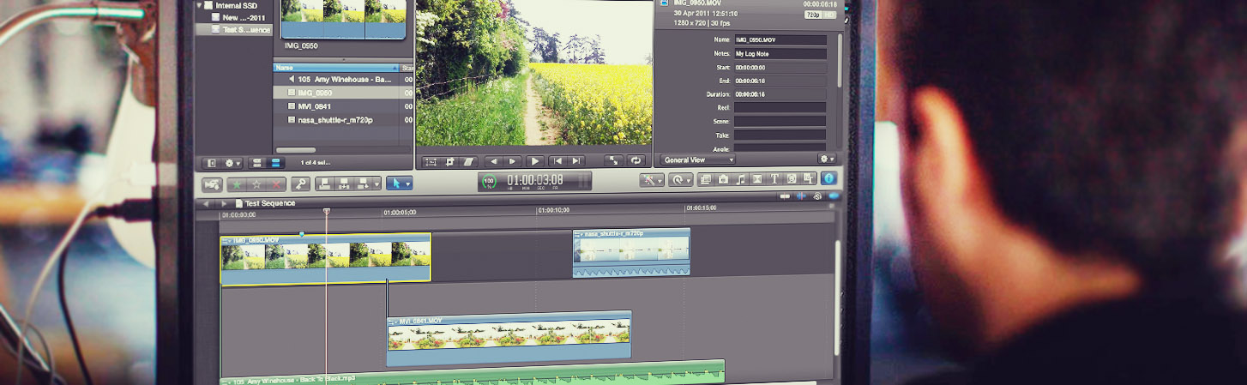Open the keyword editor key icon
Viewport: 1247px width, 385px height.
tap(300, 183)
